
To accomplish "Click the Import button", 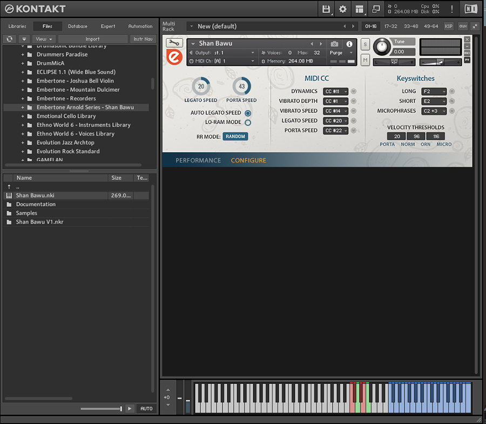I will (93, 39).
